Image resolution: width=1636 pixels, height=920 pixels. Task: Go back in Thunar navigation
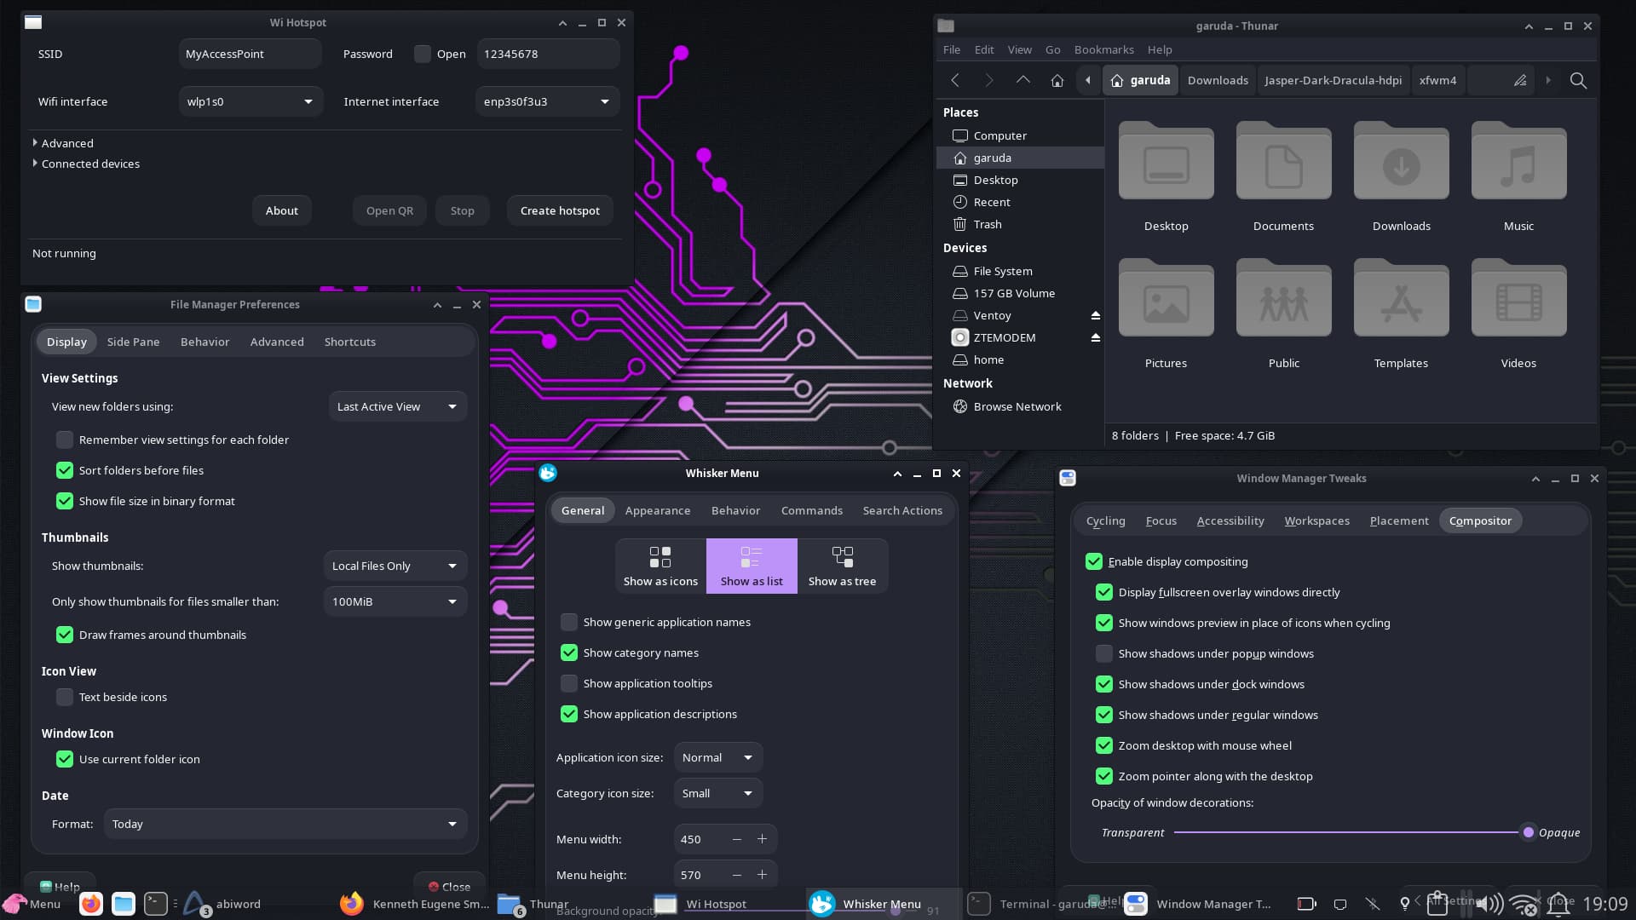coord(955,80)
